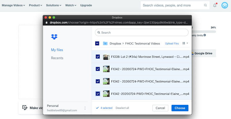
Task: Click the 4 selected text
Action: (x=106, y=108)
